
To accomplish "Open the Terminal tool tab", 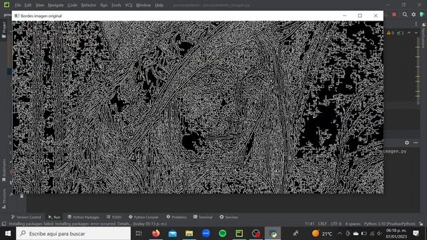I will coord(203,217).
